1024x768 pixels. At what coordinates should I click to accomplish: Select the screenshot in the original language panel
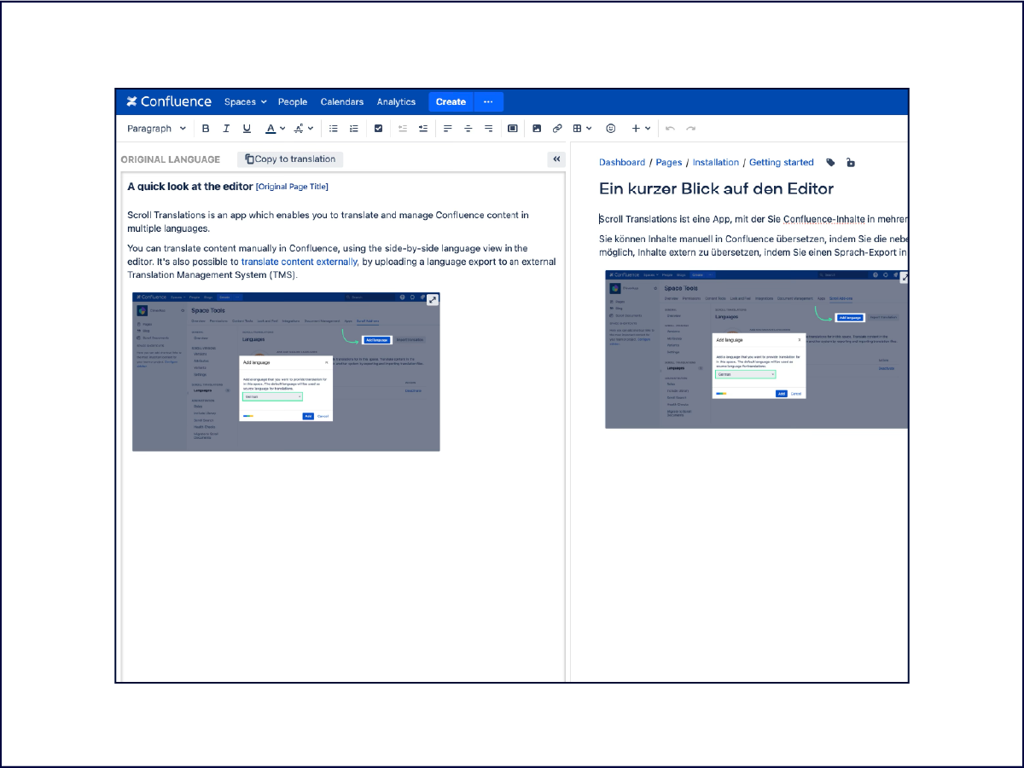[x=286, y=371]
